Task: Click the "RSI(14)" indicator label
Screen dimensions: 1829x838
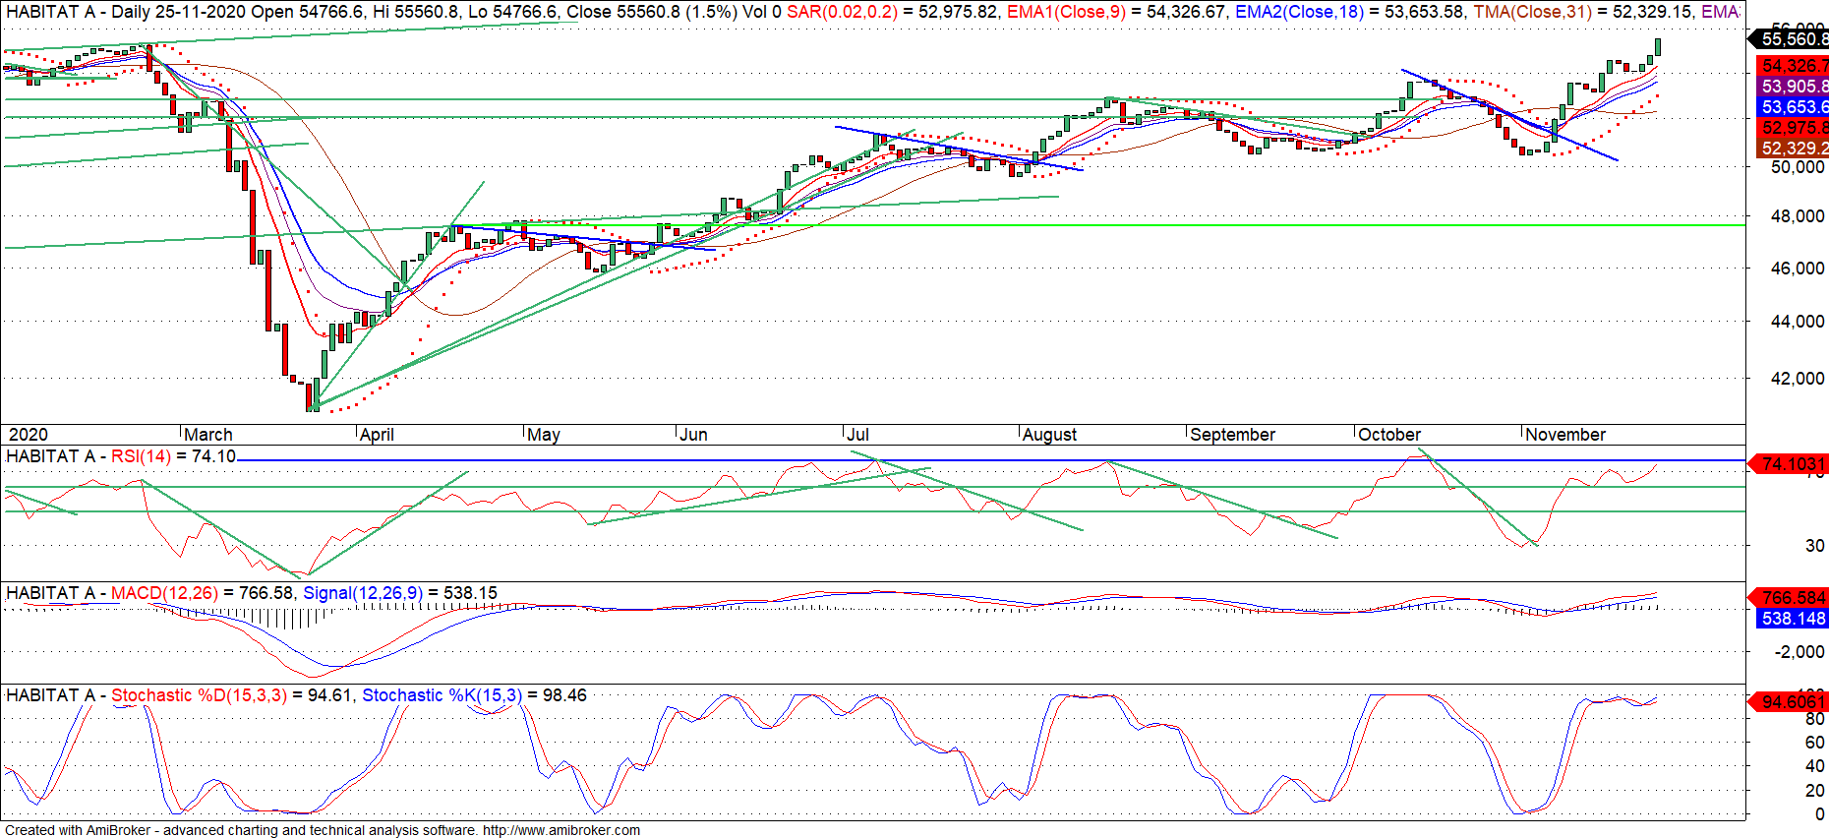Action: click(141, 456)
